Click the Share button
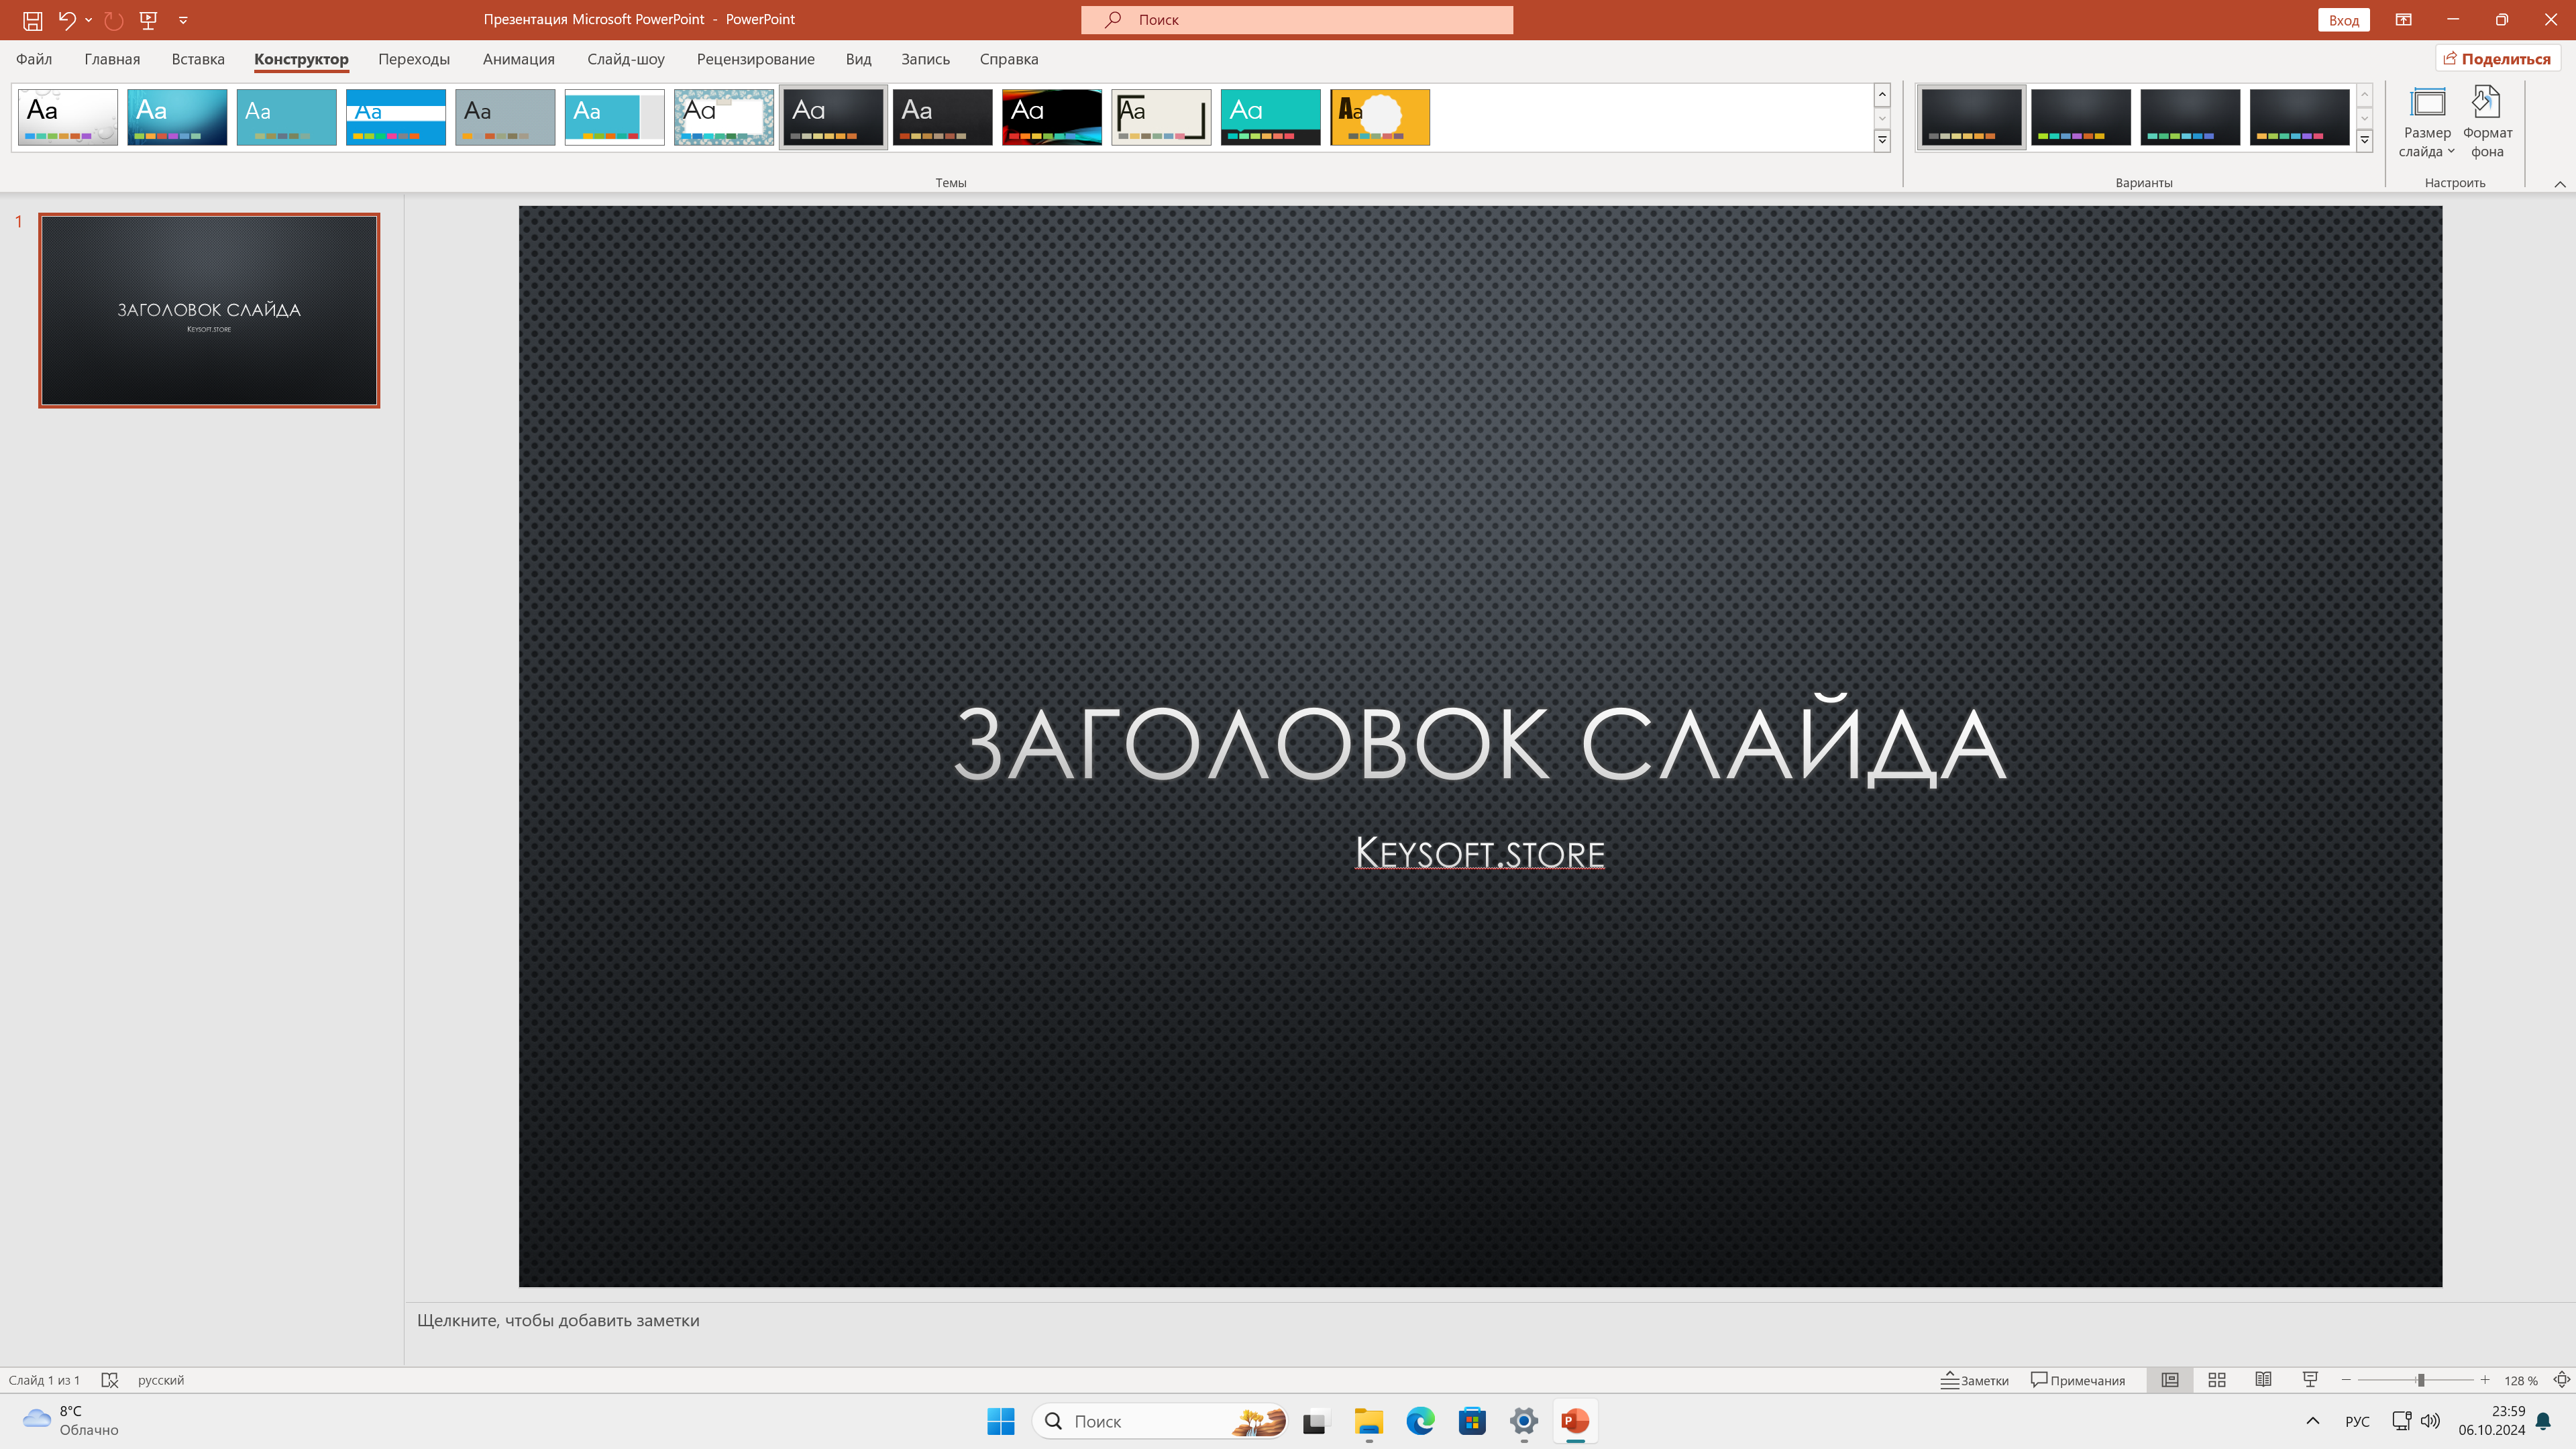The height and width of the screenshot is (1449, 2576). tap(2497, 59)
